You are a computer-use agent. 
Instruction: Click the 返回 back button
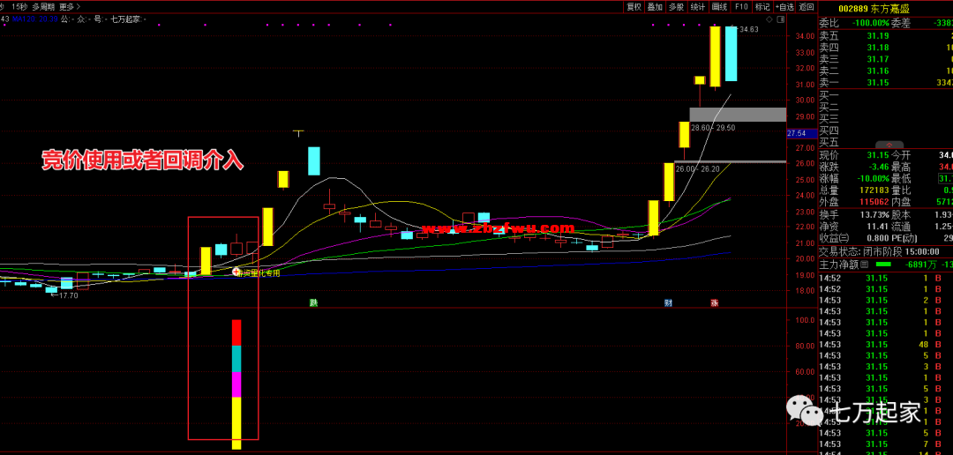(x=807, y=7)
